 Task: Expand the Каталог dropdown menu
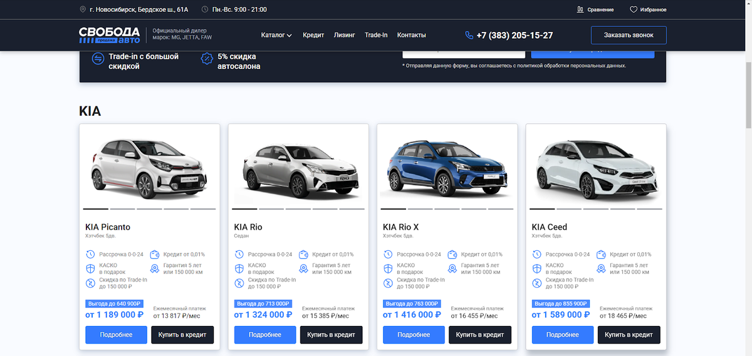276,35
